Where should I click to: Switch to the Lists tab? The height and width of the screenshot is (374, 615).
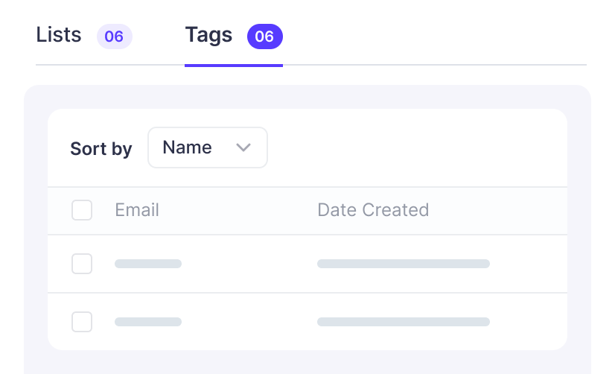click(x=59, y=35)
